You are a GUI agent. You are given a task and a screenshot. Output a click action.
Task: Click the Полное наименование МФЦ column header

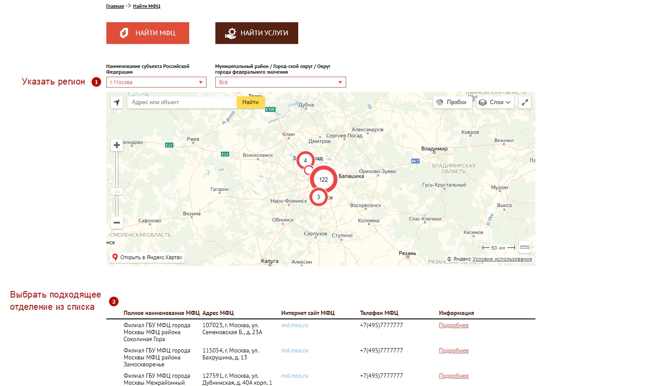(162, 313)
